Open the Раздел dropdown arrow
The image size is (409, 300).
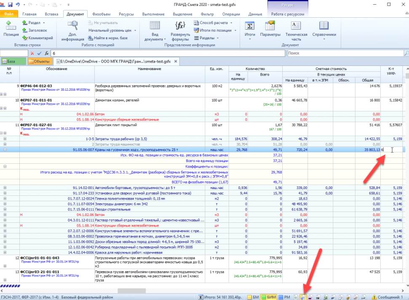point(43,23)
